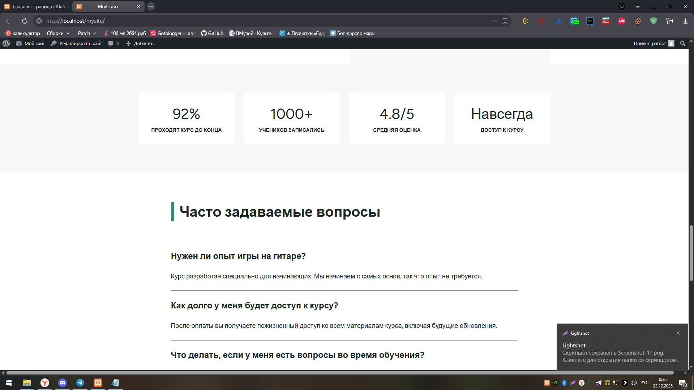The height and width of the screenshot is (390, 694).
Task: Open the three-dots menu in address bar
Action: point(494,21)
